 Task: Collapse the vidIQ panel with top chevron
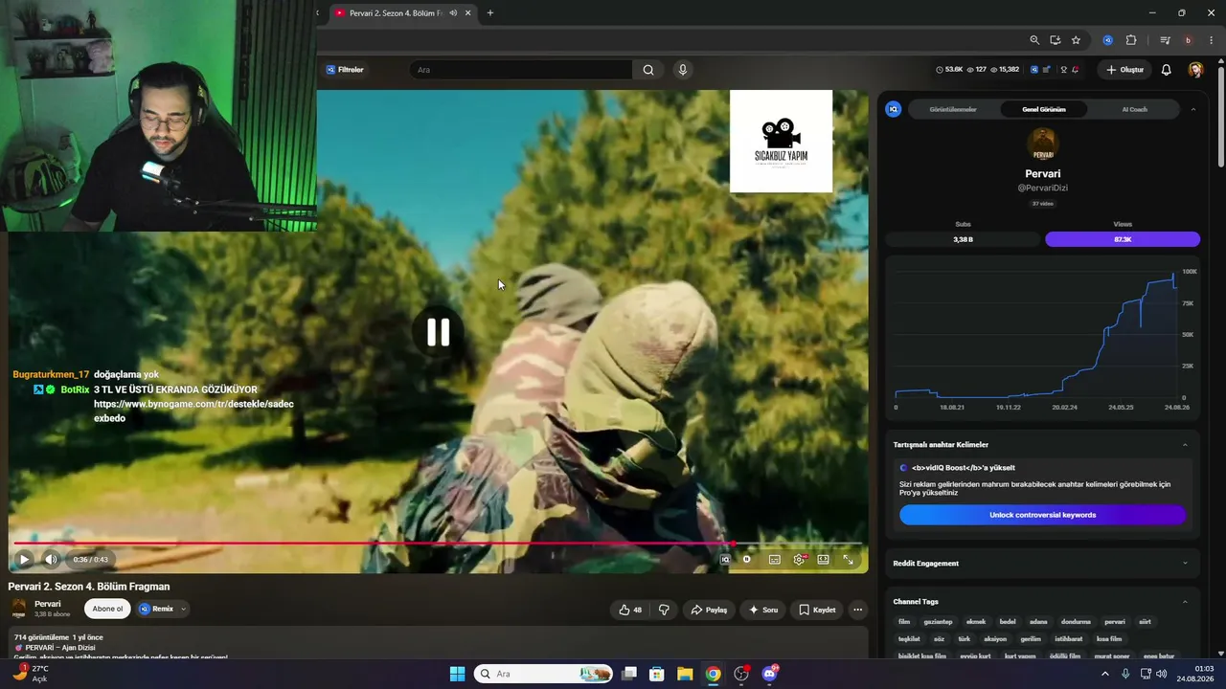click(1192, 109)
